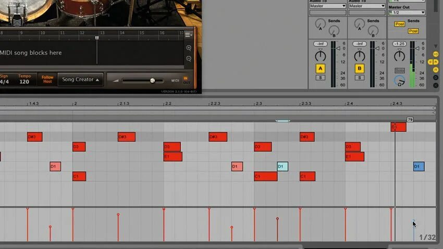Click the 2.2 marker on the piano roll ruler

168,104
